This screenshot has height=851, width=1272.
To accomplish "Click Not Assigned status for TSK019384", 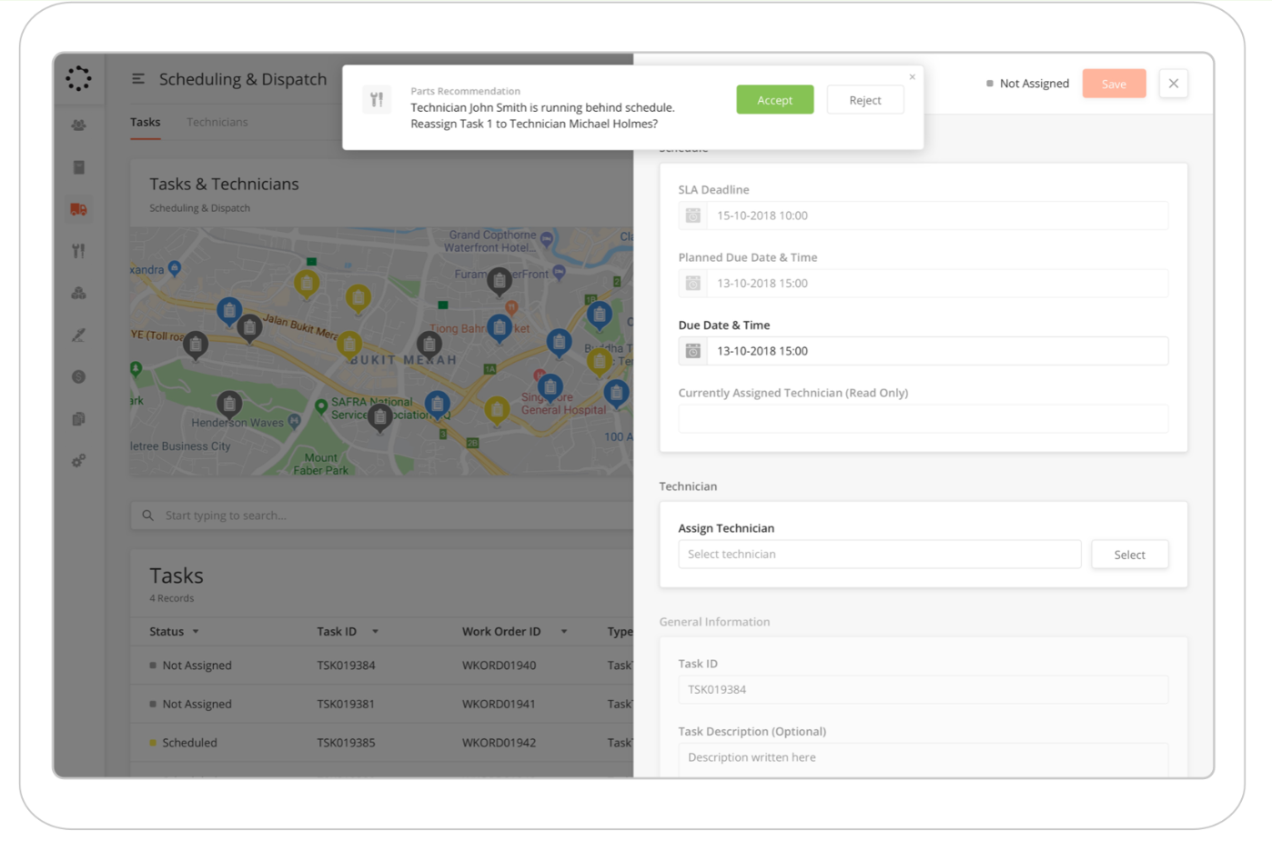I will [x=191, y=666].
